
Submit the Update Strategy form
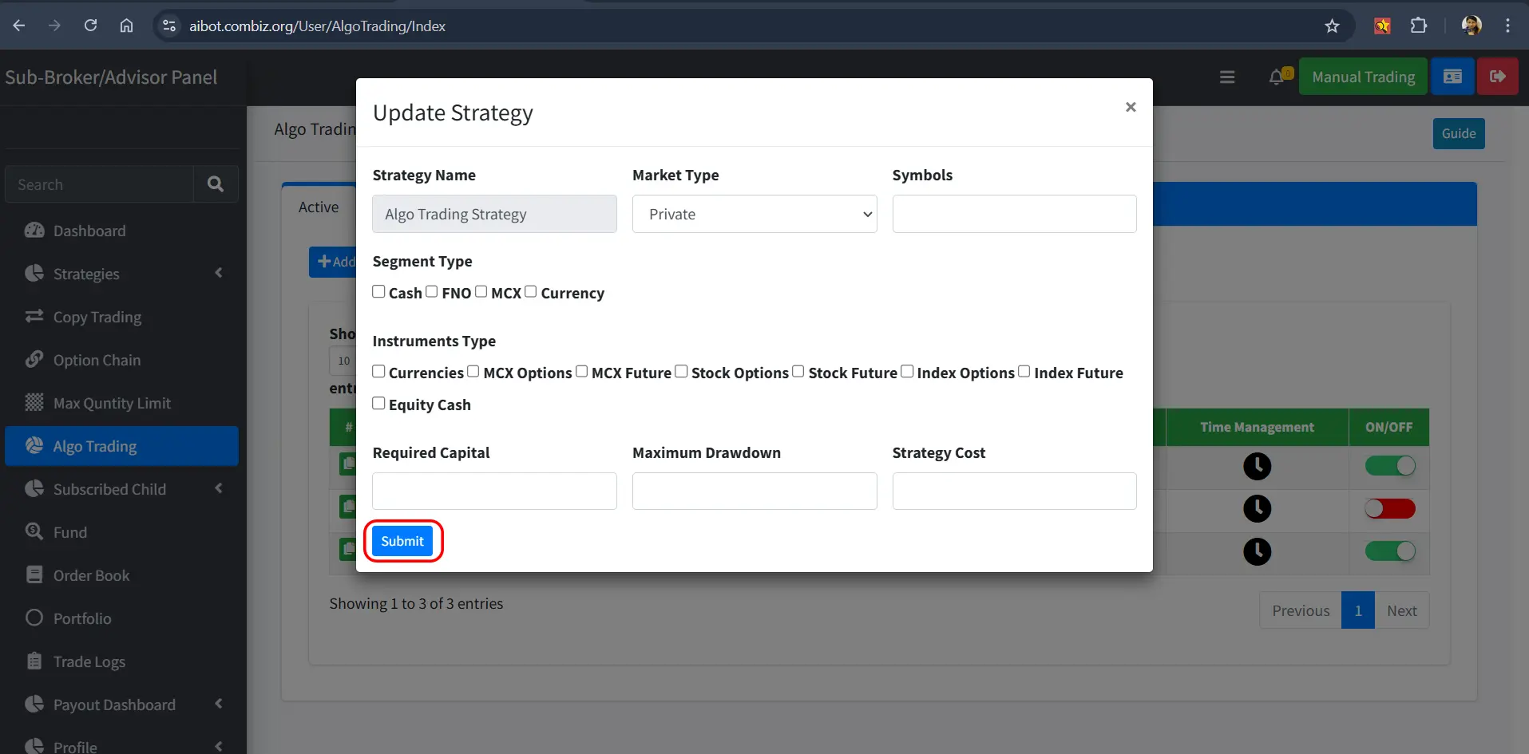click(x=402, y=541)
